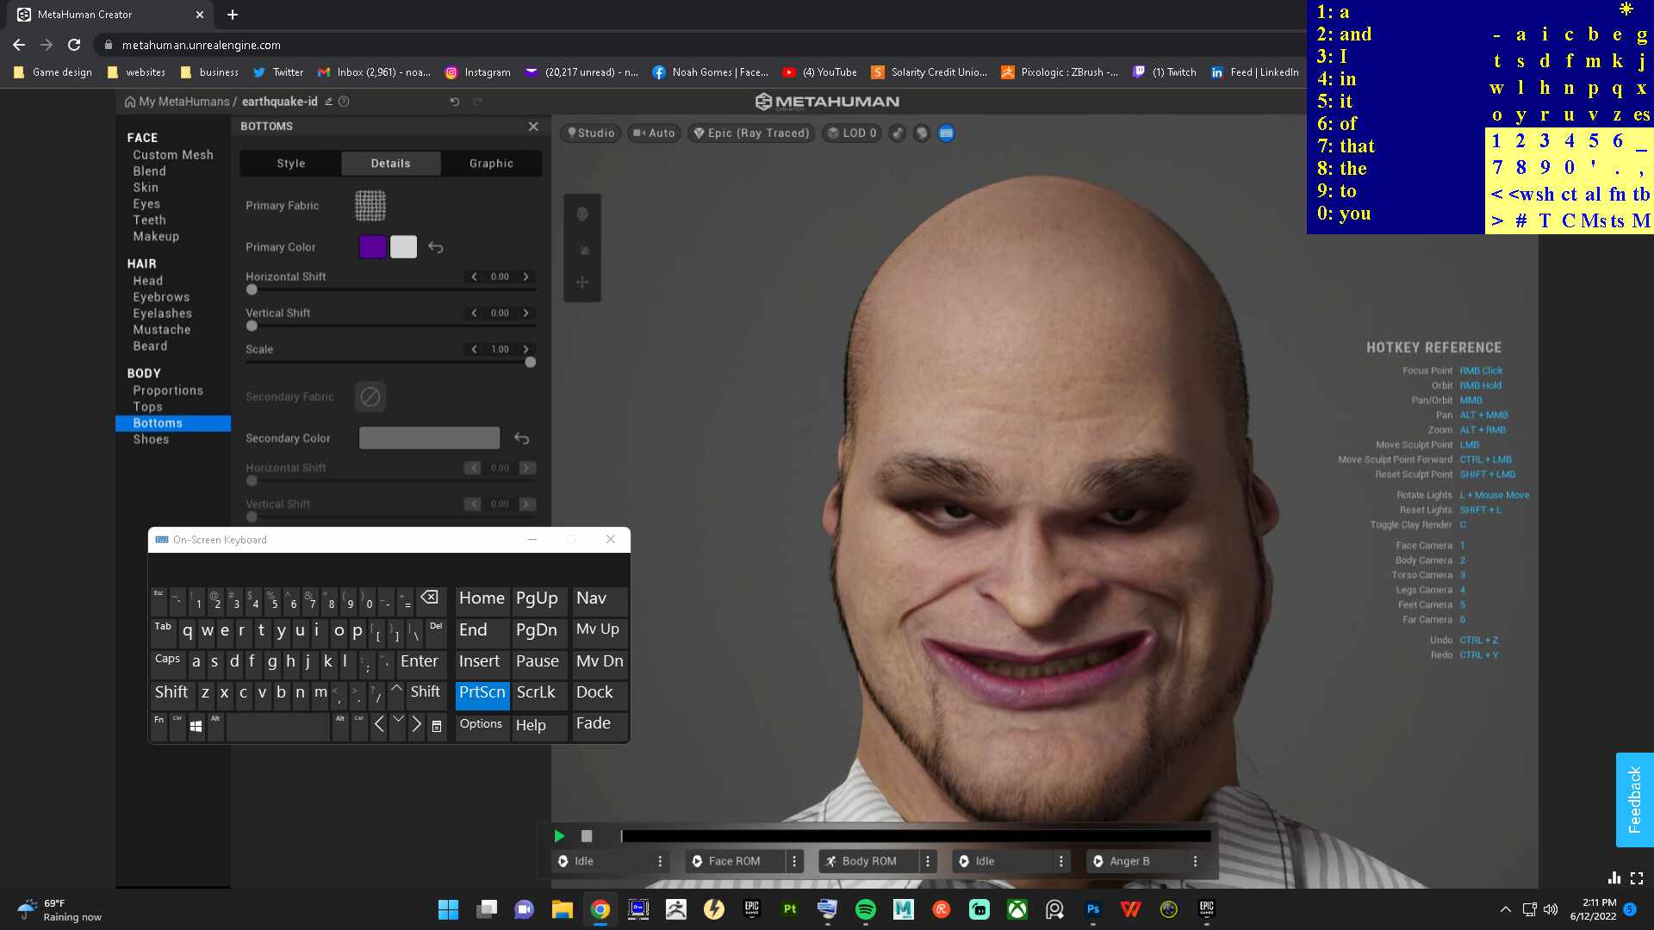Open options menu for Face ROM animation
Screen dimensions: 1654x930
point(794,861)
